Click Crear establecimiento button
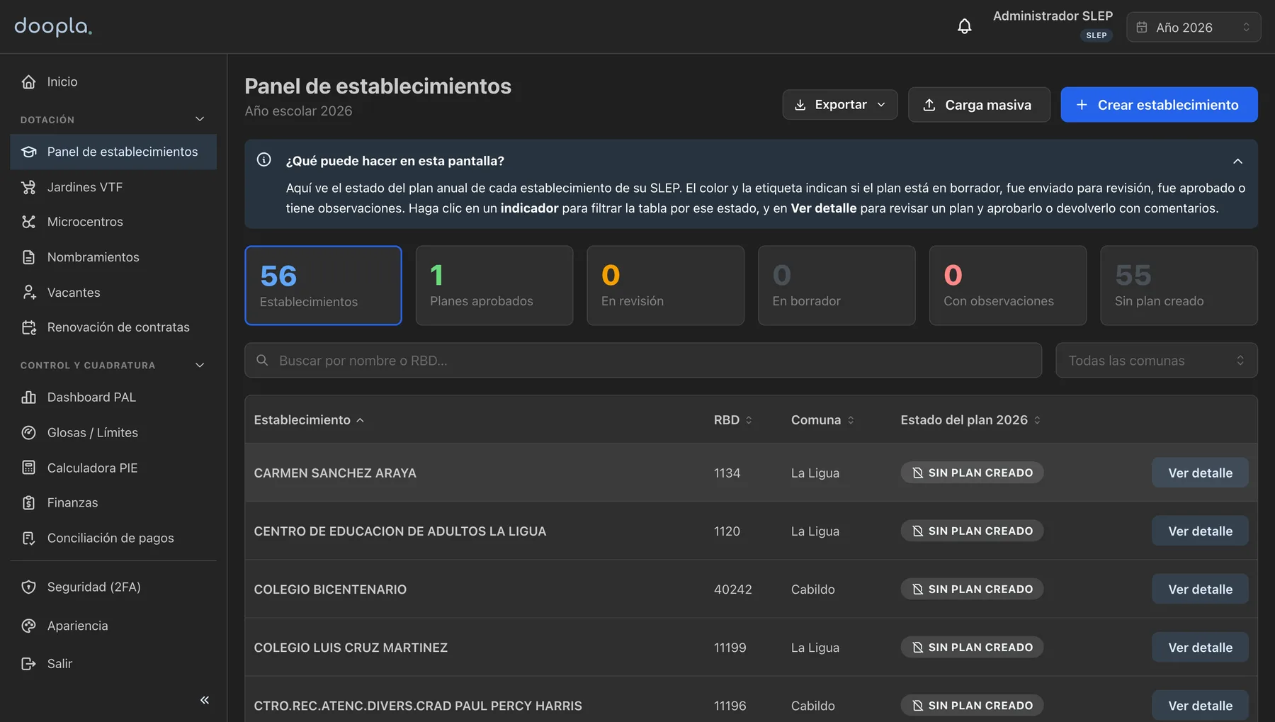This screenshot has height=722, width=1275. coord(1159,105)
